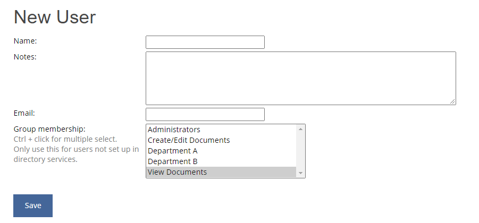
Task: Select Create/Edit Documents group
Action: pyautogui.click(x=221, y=140)
